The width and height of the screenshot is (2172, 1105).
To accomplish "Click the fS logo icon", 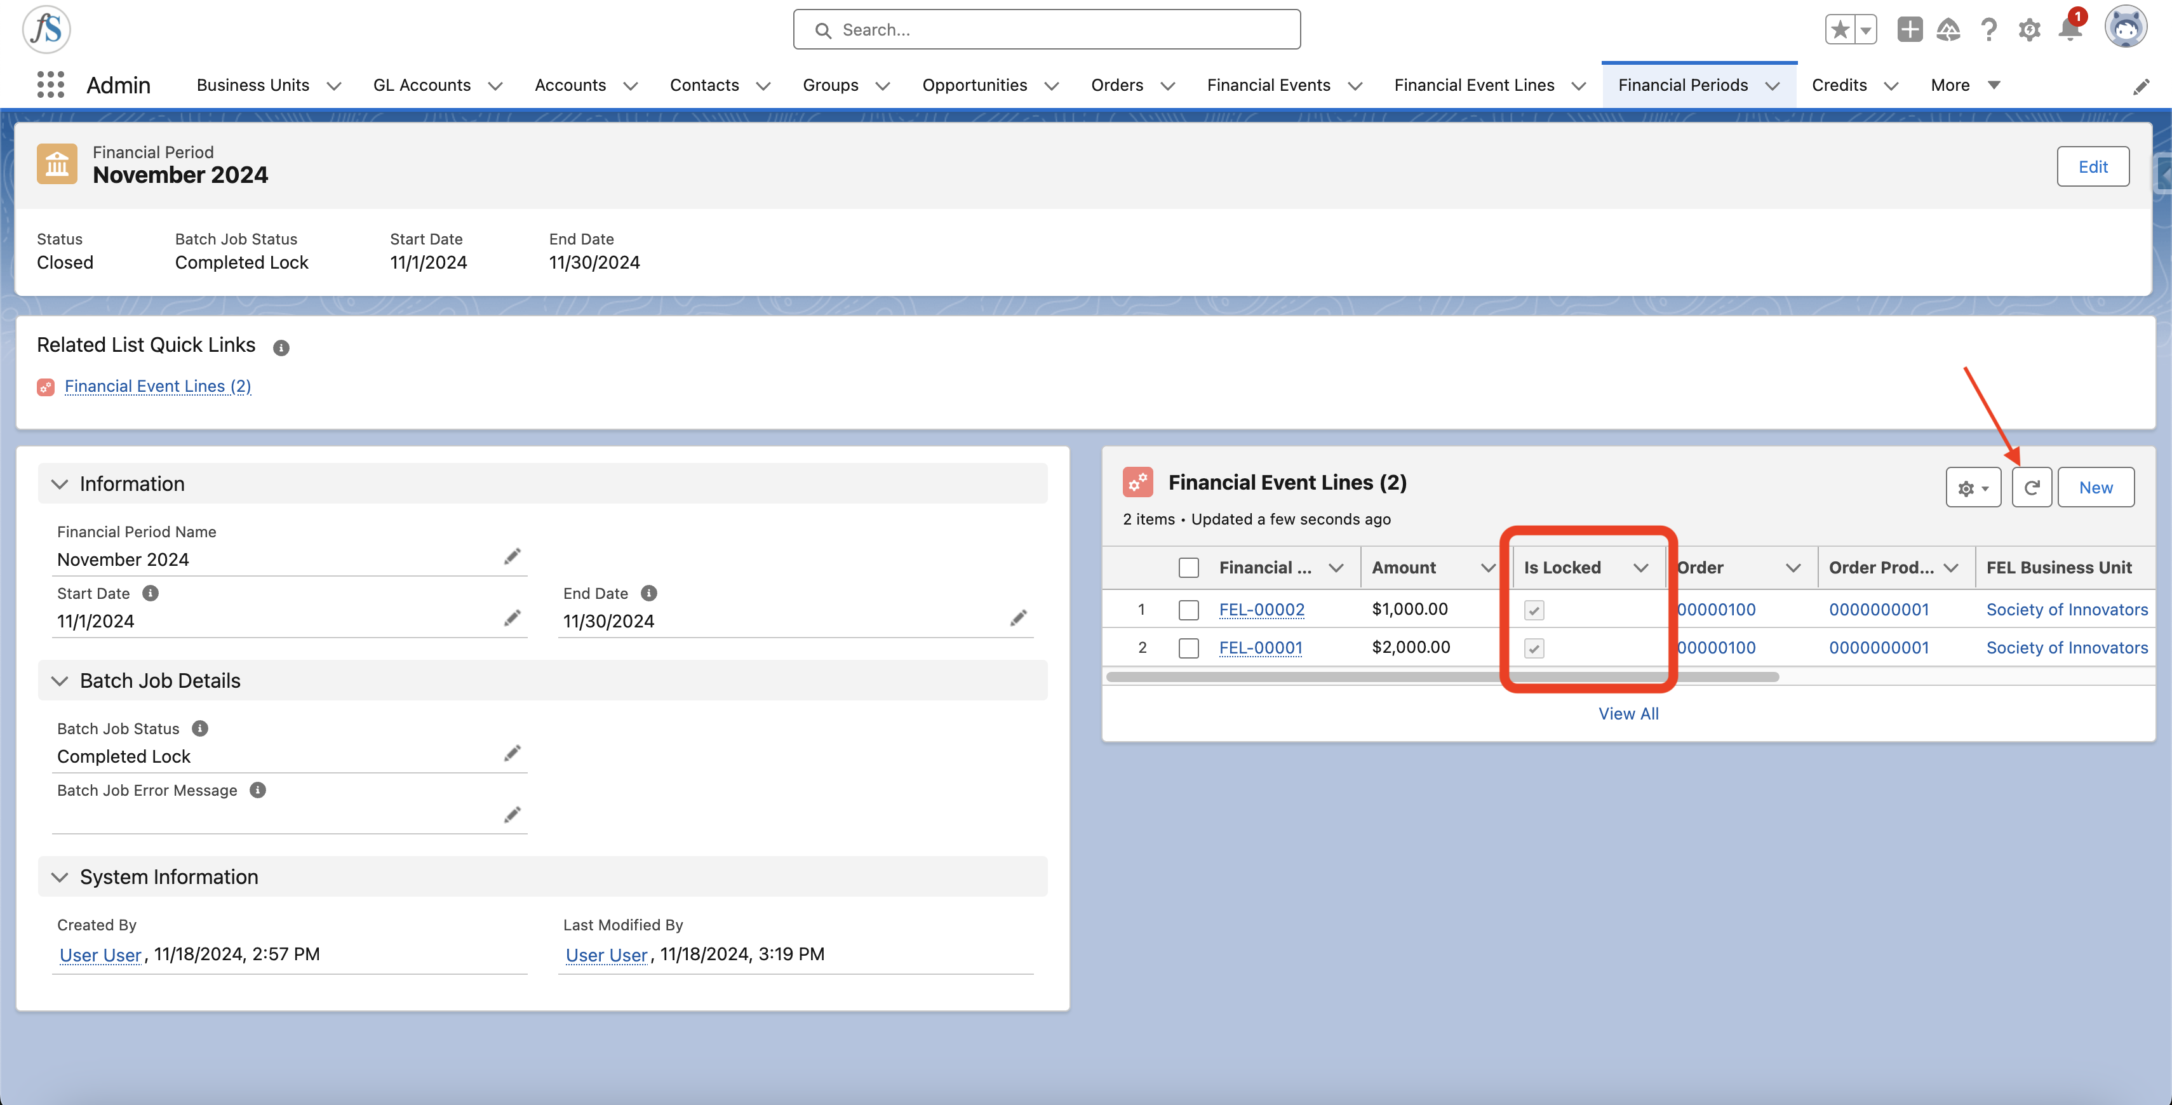I will click(46, 29).
